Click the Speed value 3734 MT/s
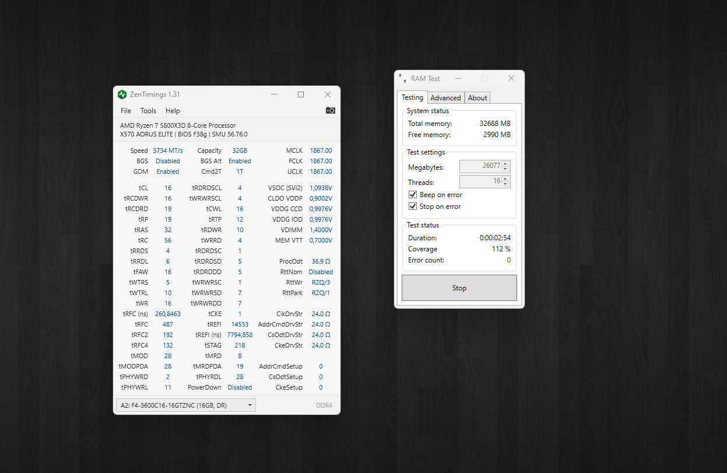 coord(168,150)
